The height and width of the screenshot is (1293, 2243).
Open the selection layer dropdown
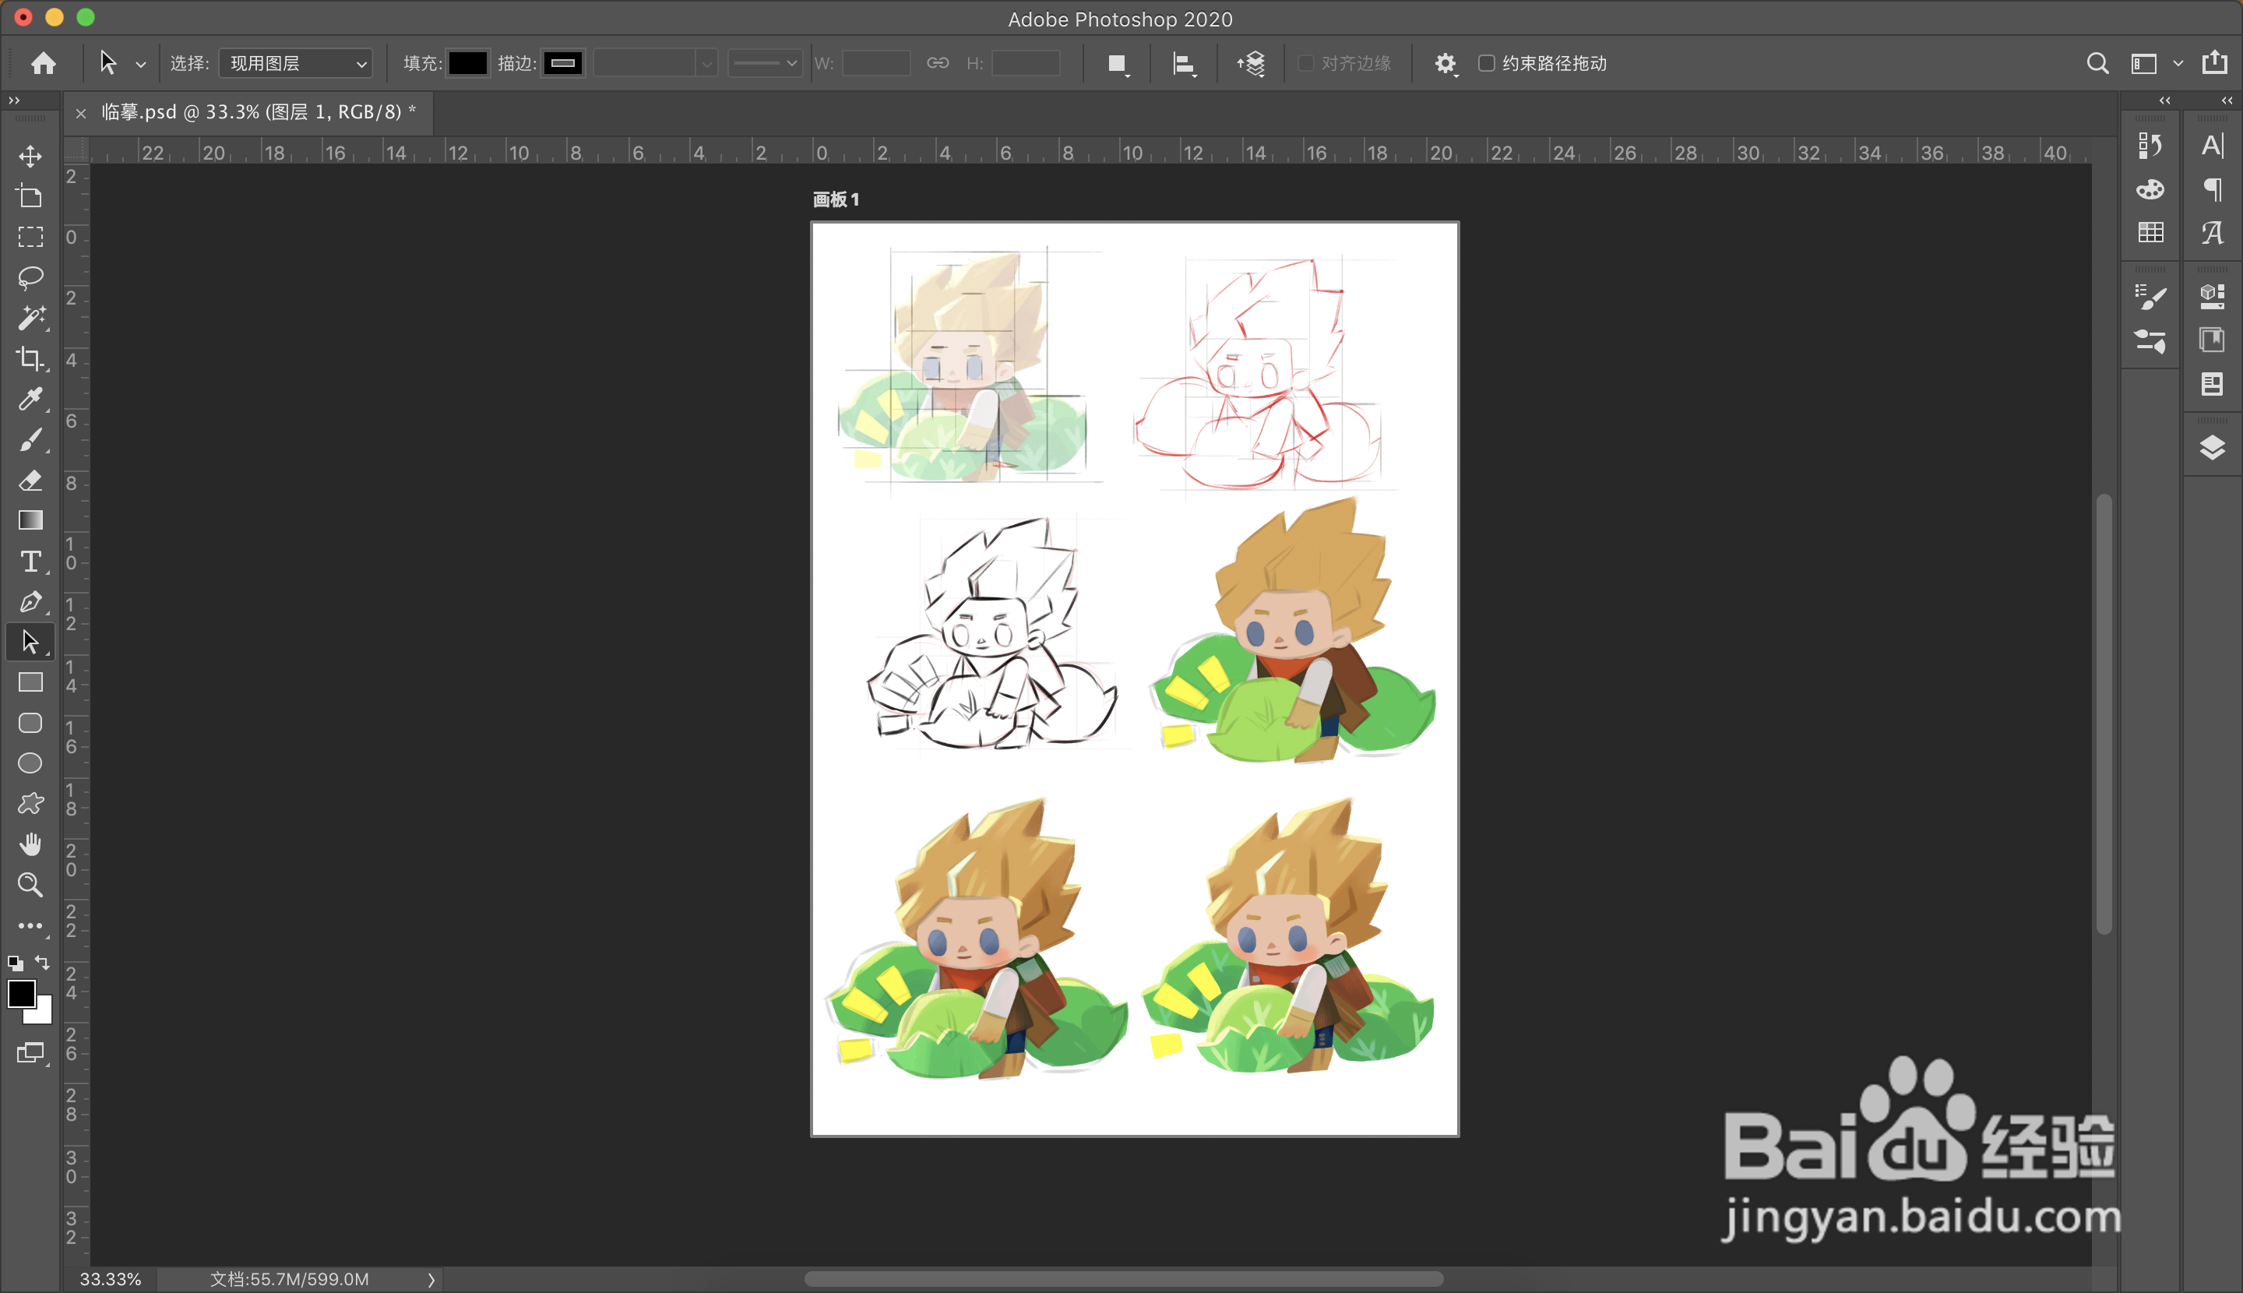(296, 63)
